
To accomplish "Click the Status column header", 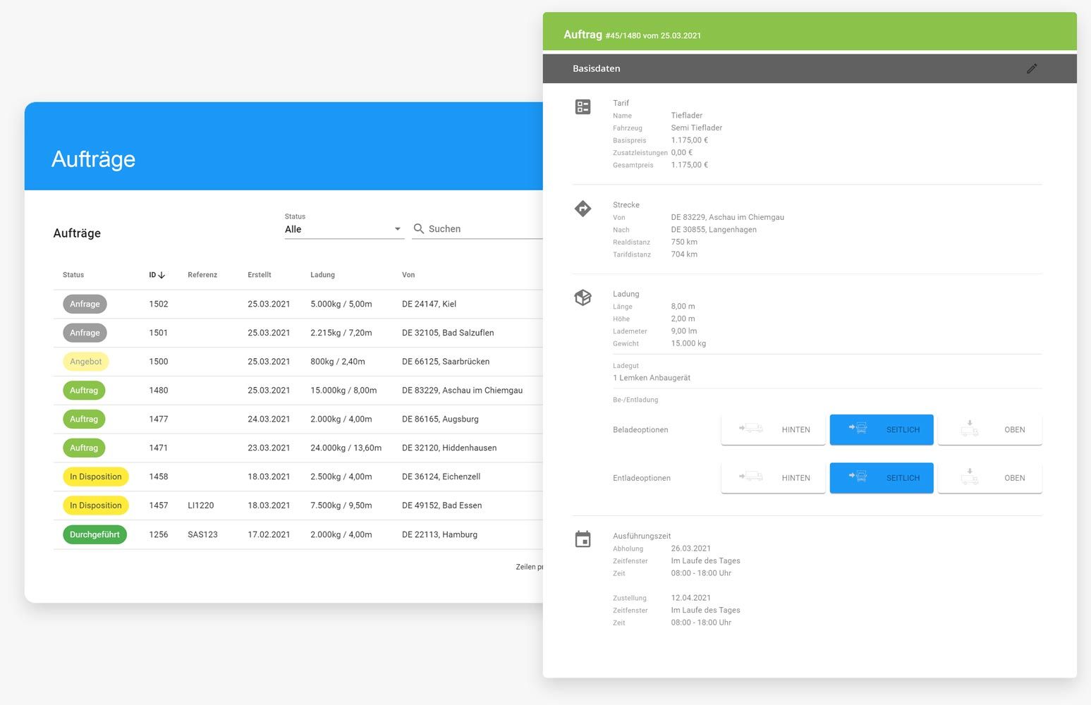I will pyautogui.click(x=73, y=275).
